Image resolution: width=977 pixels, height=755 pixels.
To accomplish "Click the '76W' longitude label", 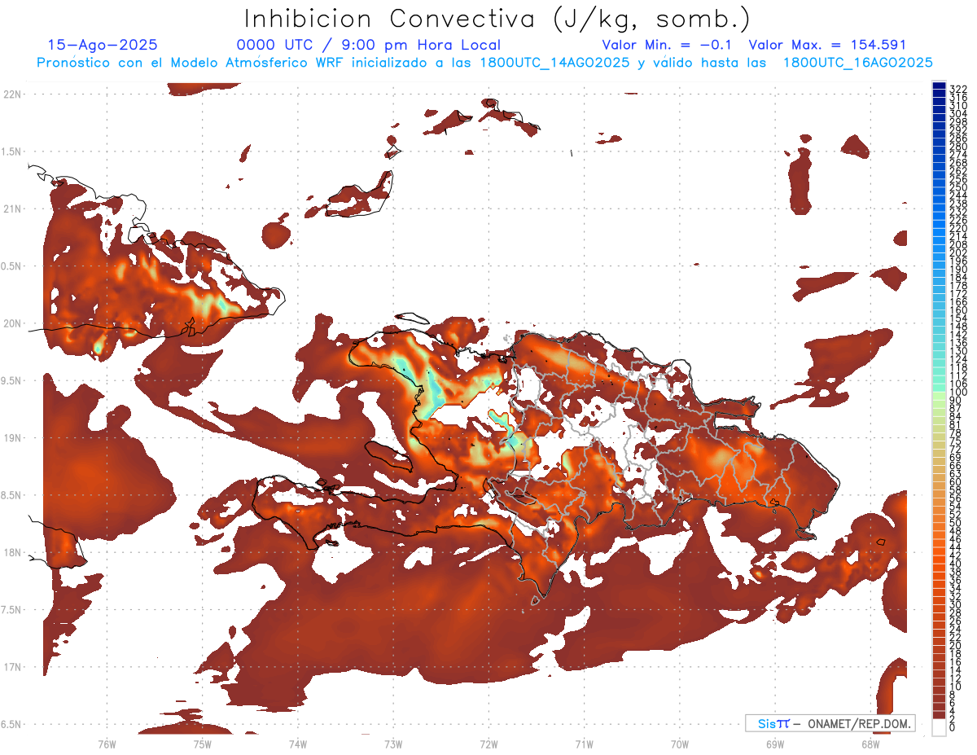I will (x=107, y=744).
